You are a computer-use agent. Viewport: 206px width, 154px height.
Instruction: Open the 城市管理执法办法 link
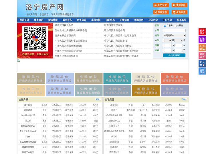pos(64,25)
